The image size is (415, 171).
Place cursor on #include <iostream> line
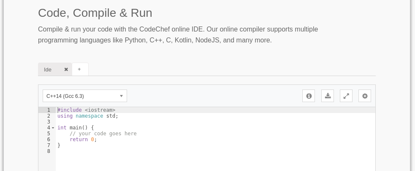(87, 110)
